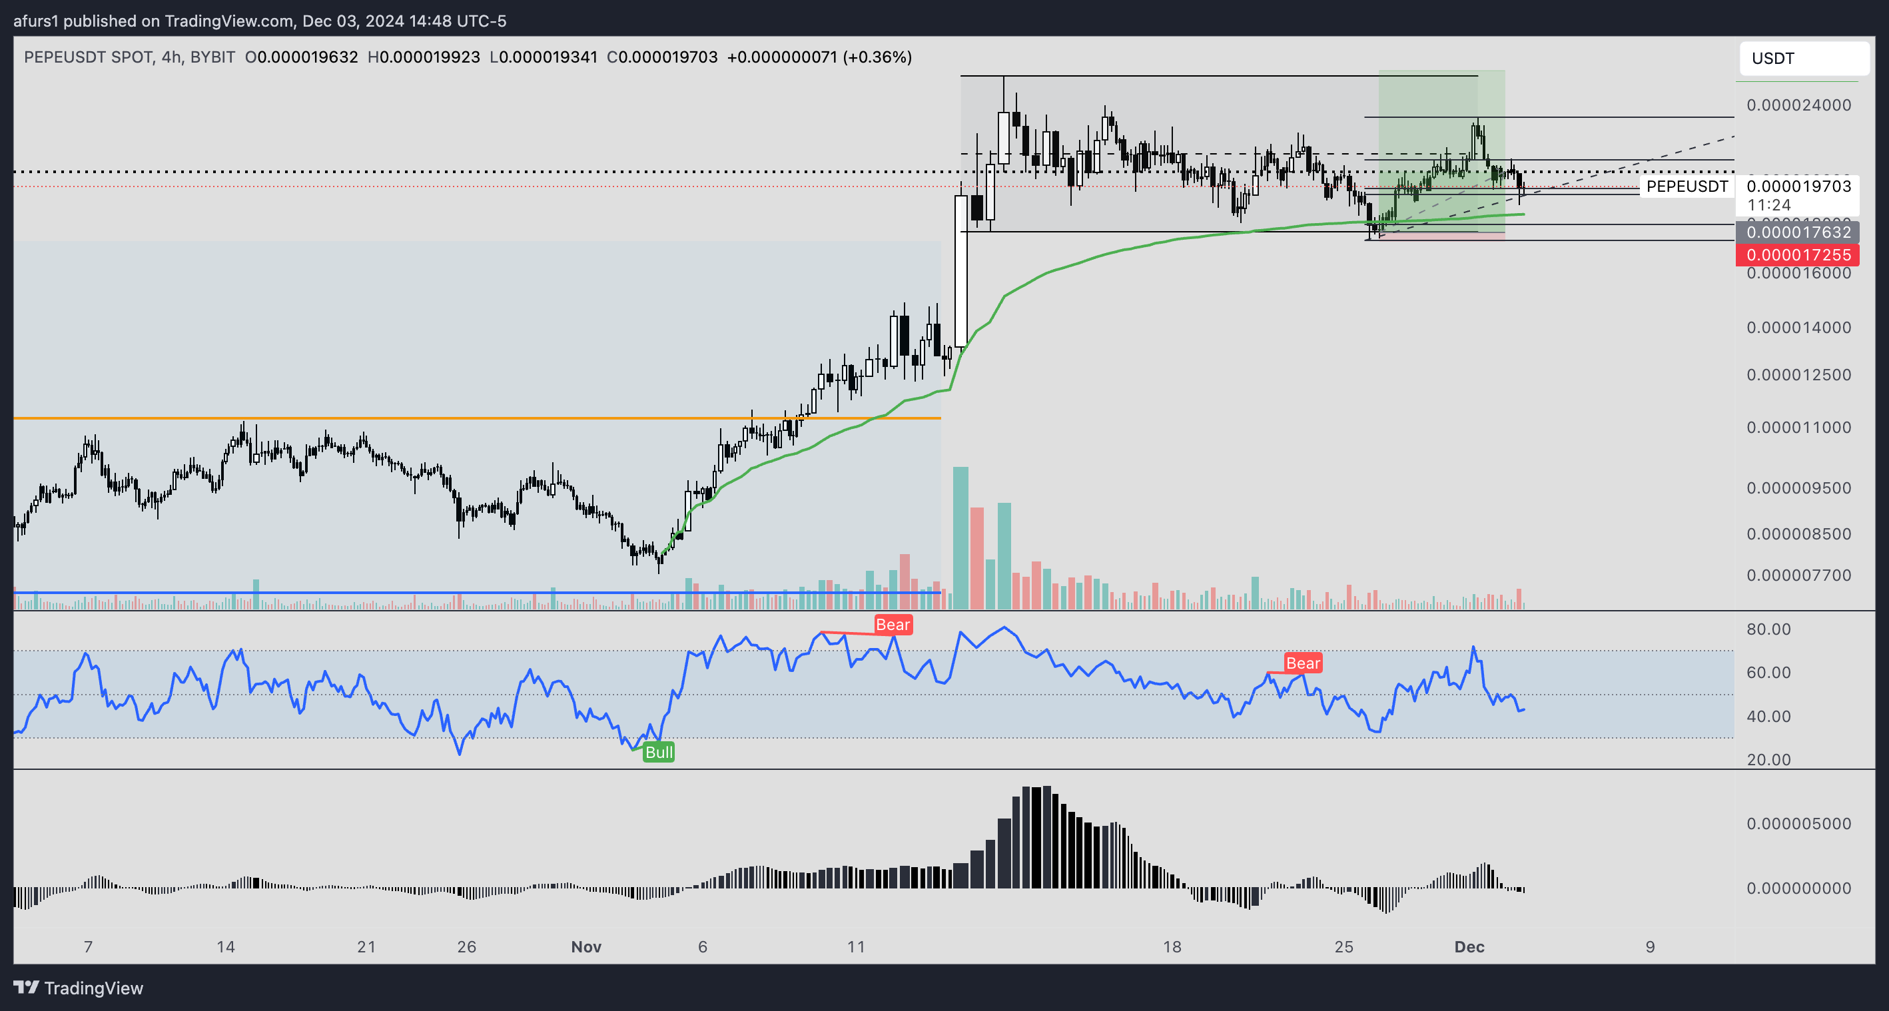
Task: Click the 25 date axis label
Action: (1343, 946)
